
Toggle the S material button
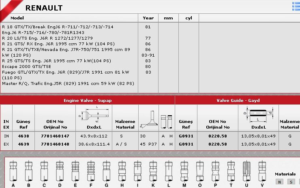click(x=291, y=182)
